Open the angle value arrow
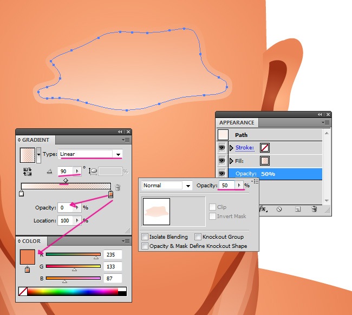The height and width of the screenshot is (315, 352). tap(77, 171)
